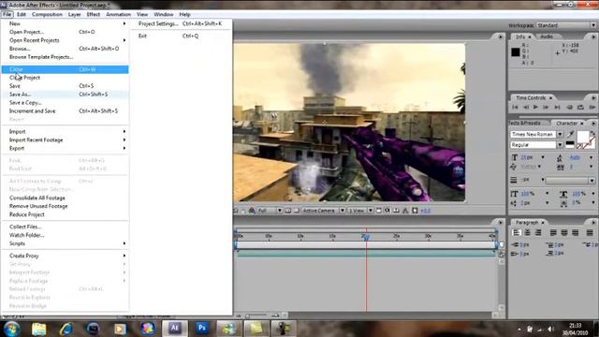
Task: Toggle the region of interest button
Action: click(x=288, y=211)
